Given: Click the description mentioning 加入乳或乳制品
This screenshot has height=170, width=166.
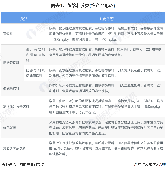Looking at the screenshot, I should pyautogui.click(x=105, y=73).
